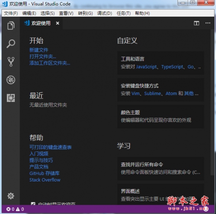Click the 安装键盘快捷方式 card heading
Screen dimensions: 216x214
(140, 86)
